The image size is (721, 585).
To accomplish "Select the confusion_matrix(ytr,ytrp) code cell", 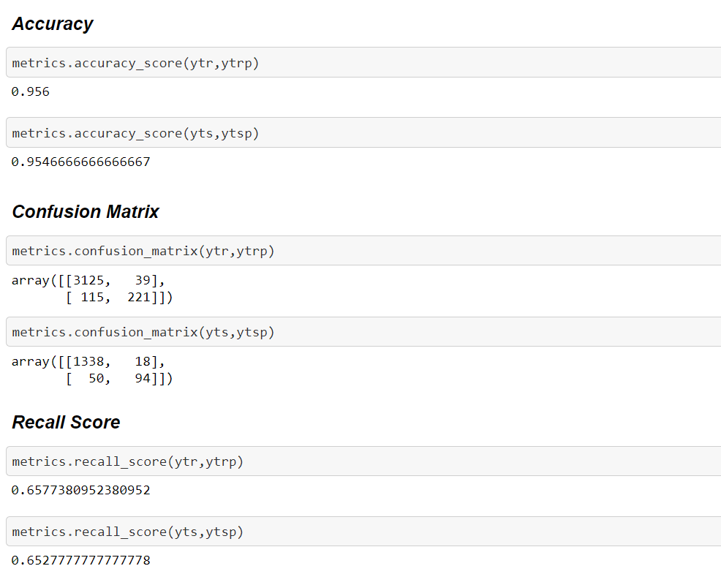I will click(363, 250).
